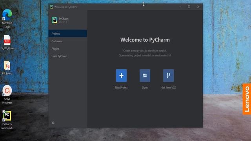This screenshot has width=251, height=141.
Task: Select the Active Presenter desktop shortcut
Action: pyautogui.click(x=7, y=94)
